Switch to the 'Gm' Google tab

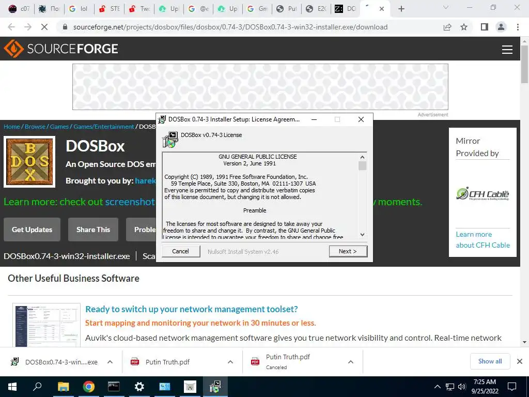click(258, 9)
